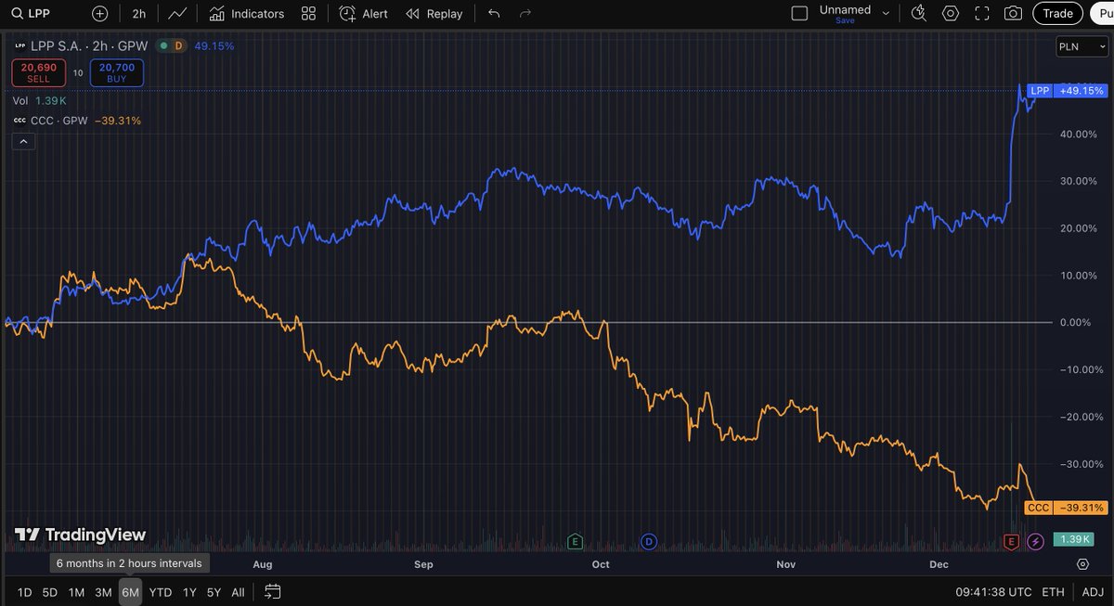Open the layout setup square icon
Viewport: 1114px width, 606px height.
799,14
